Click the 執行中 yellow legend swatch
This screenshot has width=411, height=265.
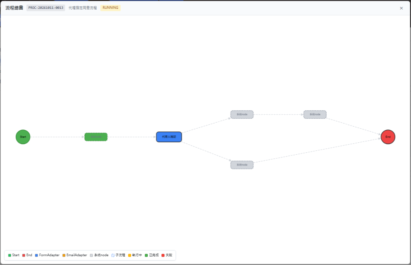[x=130, y=255]
